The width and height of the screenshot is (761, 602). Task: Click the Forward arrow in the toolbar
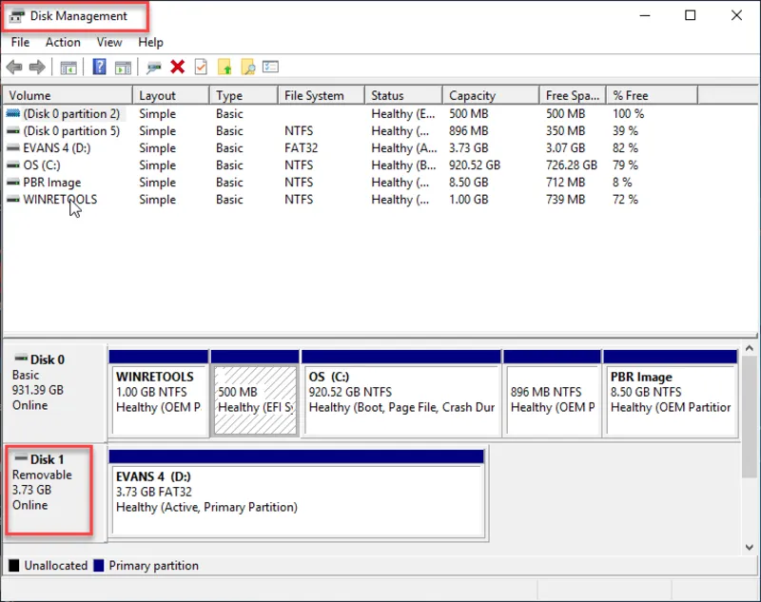pyautogui.click(x=37, y=67)
